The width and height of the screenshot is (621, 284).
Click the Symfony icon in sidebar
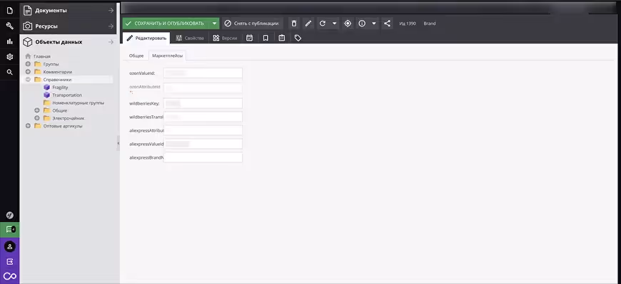pos(9,215)
